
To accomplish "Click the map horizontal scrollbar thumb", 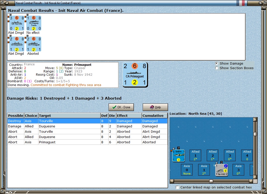I will [x=211, y=181].
